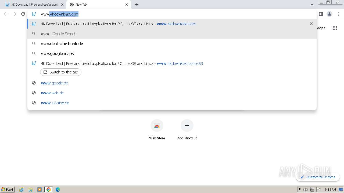Viewport: 344px width, 193px height.
Task: Select the first 4K Download suggestion row
Action: (172, 24)
